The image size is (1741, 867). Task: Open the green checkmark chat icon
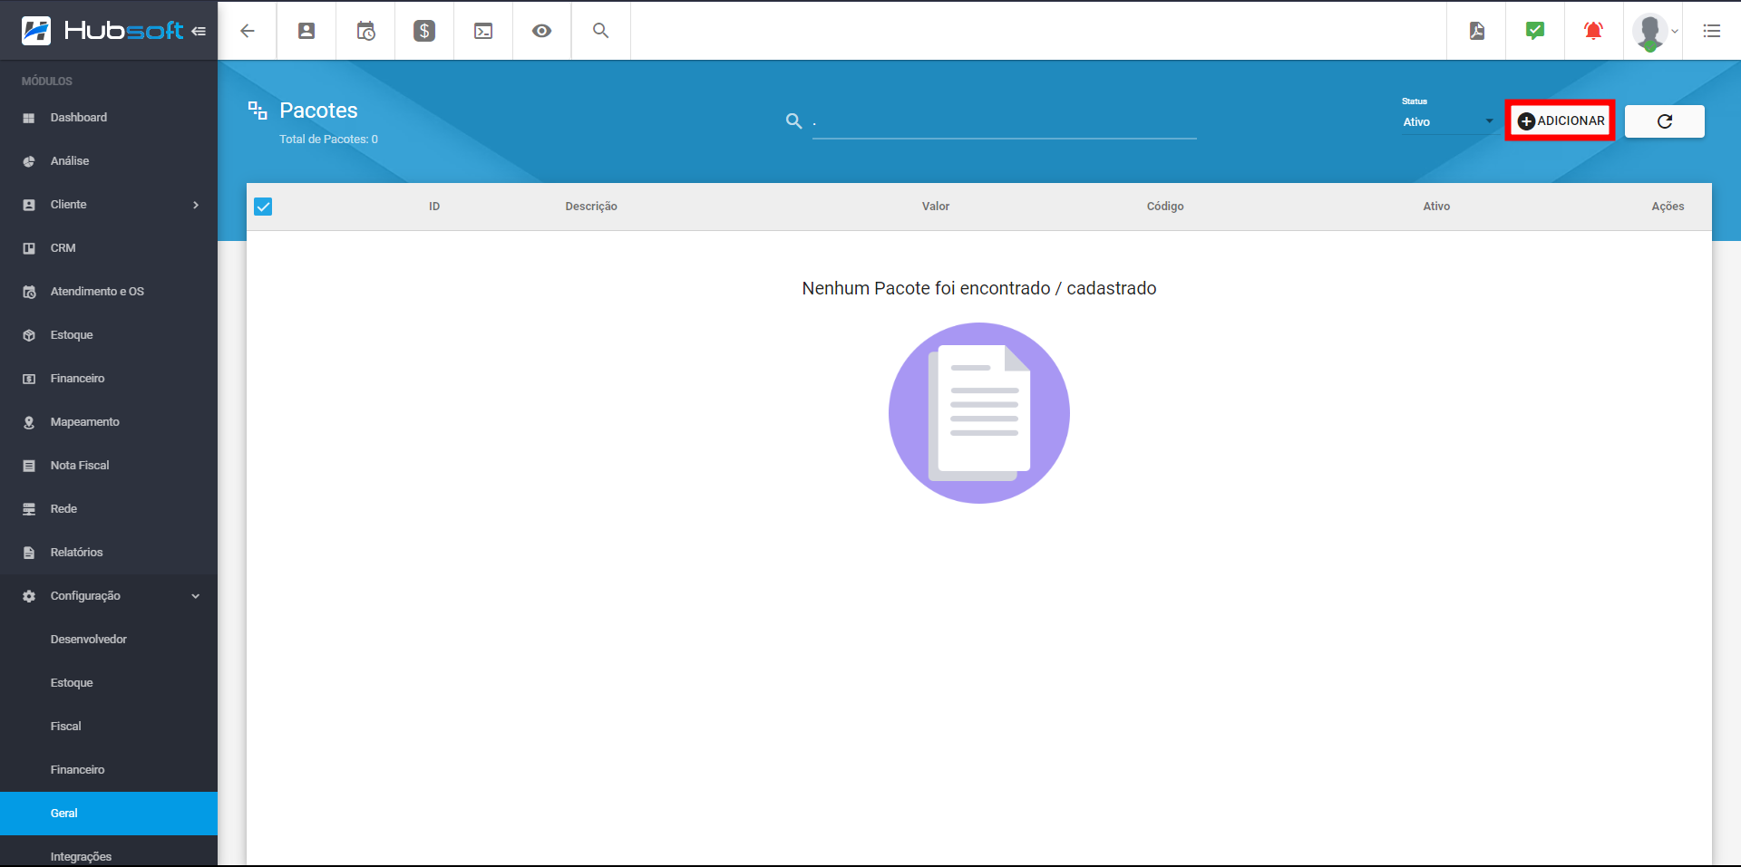[1535, 31]
